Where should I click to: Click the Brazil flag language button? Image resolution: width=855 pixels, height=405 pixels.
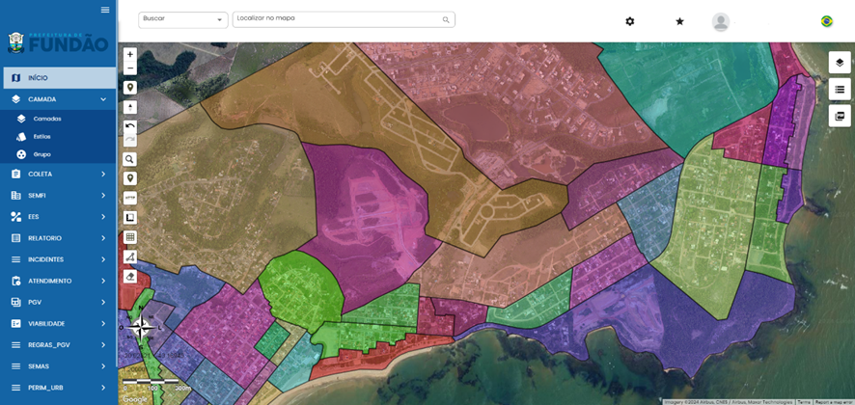(827, 21)
